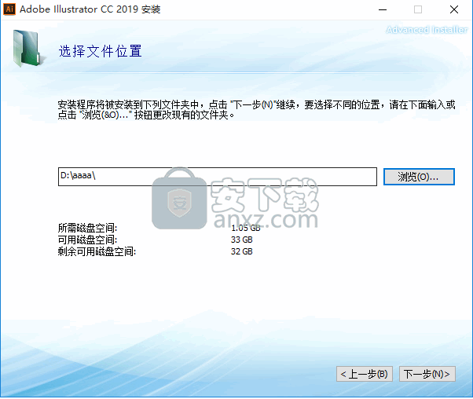This screenshot has height=399, width=473.
Task: Minimize the installer window
Action: click(x=383, y=9)
